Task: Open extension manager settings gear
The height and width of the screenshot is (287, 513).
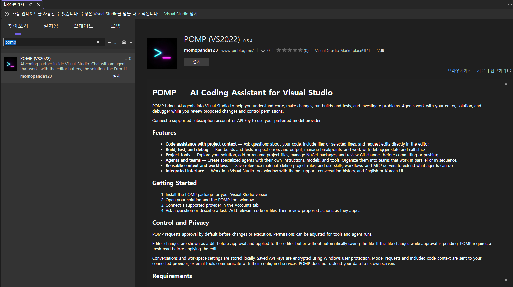Action: click(124, 42)
